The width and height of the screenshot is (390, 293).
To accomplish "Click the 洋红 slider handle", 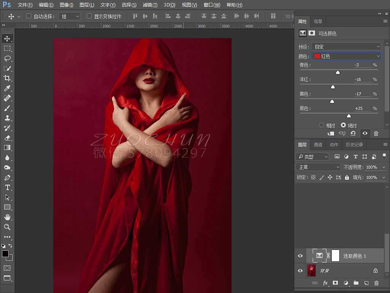I will coord(333,87).
